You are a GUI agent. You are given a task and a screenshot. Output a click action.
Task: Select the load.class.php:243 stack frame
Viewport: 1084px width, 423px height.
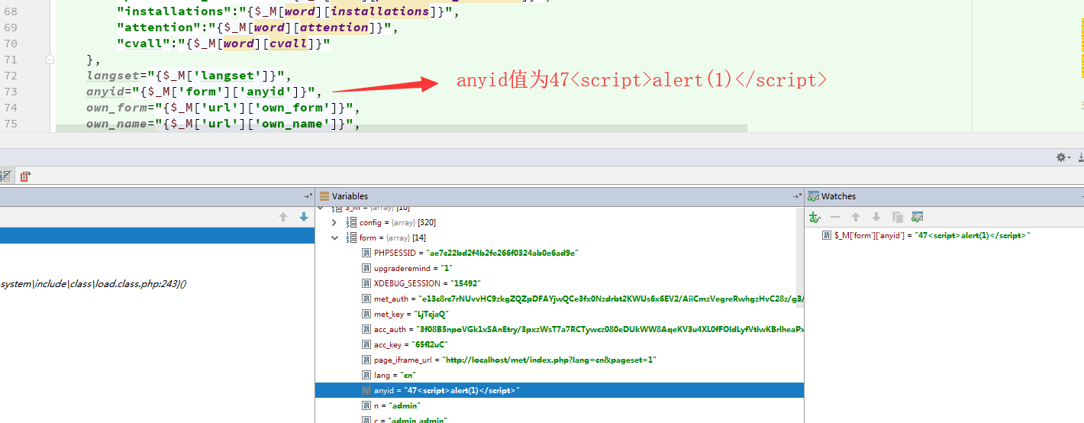tap(93, 283)
